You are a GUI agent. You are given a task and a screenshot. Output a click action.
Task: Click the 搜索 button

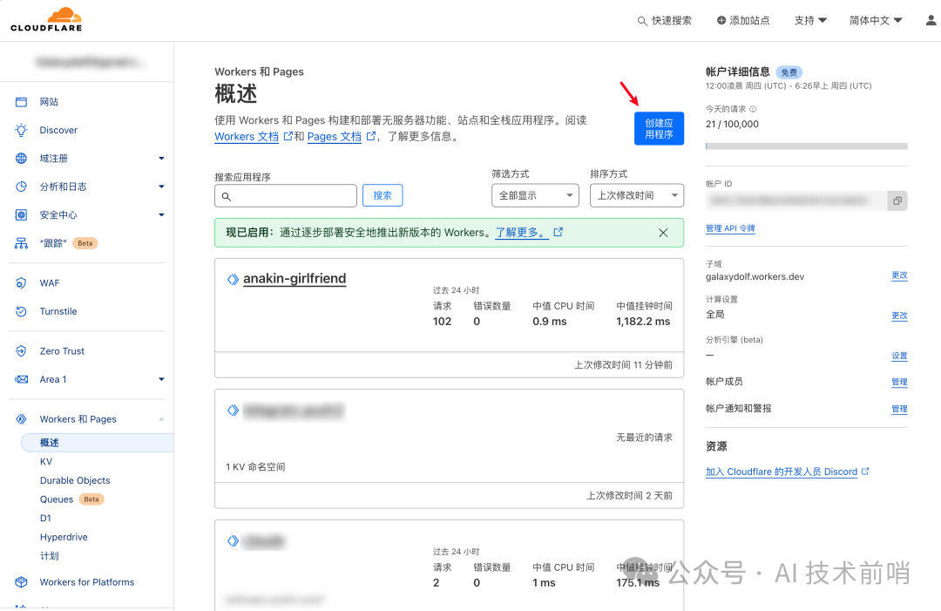tap(382, 195)
